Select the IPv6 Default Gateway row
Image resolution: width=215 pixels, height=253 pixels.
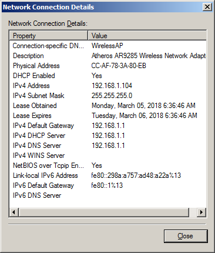[107, 185]
